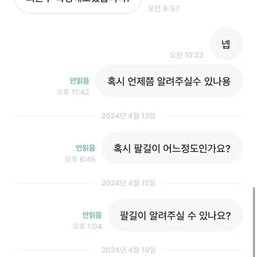
Task: Tap the 오전 8:57 timestamp
Action: [x=164, y=8]
